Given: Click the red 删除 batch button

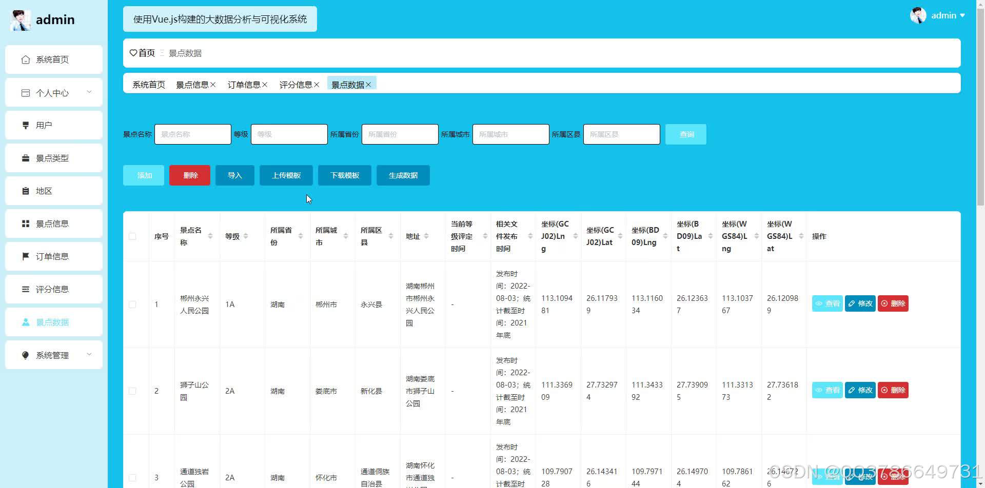Looking at the screenshot, I should [190, 175].
